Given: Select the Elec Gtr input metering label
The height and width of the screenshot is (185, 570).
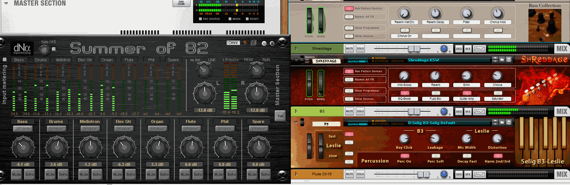Looking at the screenshot, I should (x=85, y=60).
